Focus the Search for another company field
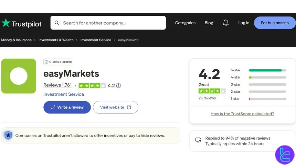 pyautogui.click(x=108, y=23)
